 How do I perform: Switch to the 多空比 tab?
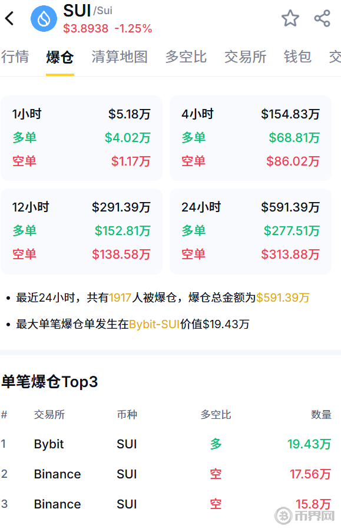coord(186,57)
